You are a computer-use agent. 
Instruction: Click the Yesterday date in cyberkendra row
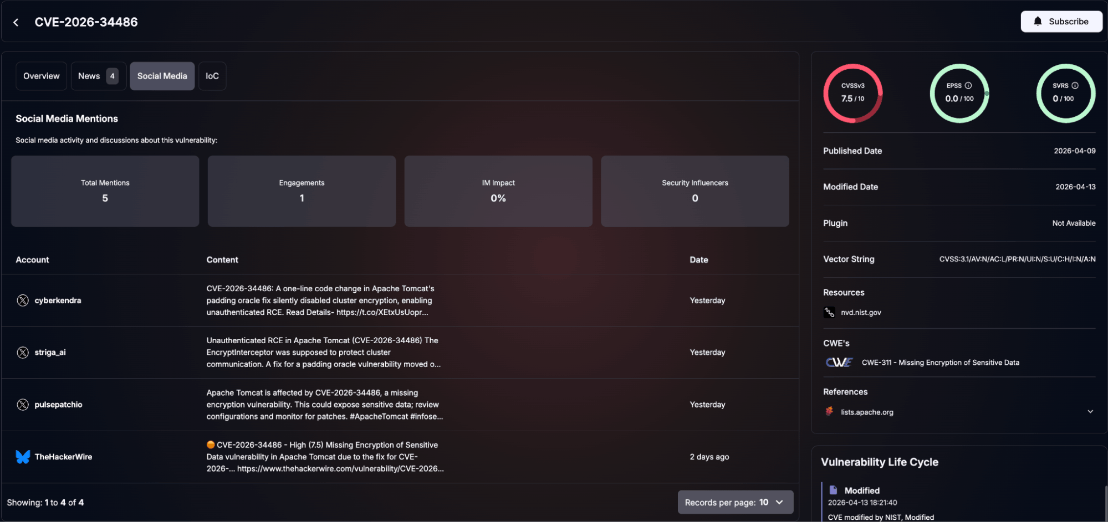(x=707, y=301)
